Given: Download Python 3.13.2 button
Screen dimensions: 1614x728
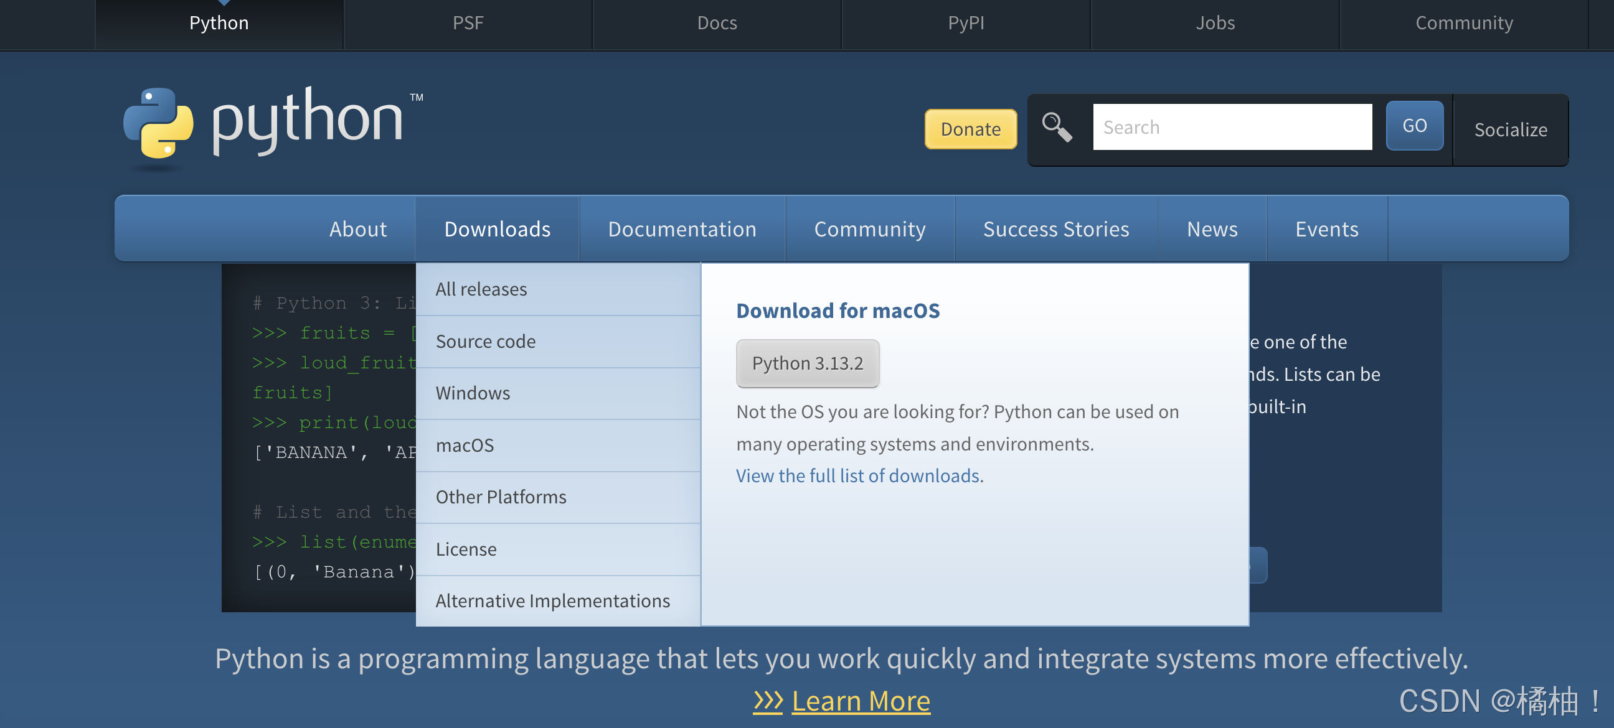Looking at the screenshot, I should [807, 363].
